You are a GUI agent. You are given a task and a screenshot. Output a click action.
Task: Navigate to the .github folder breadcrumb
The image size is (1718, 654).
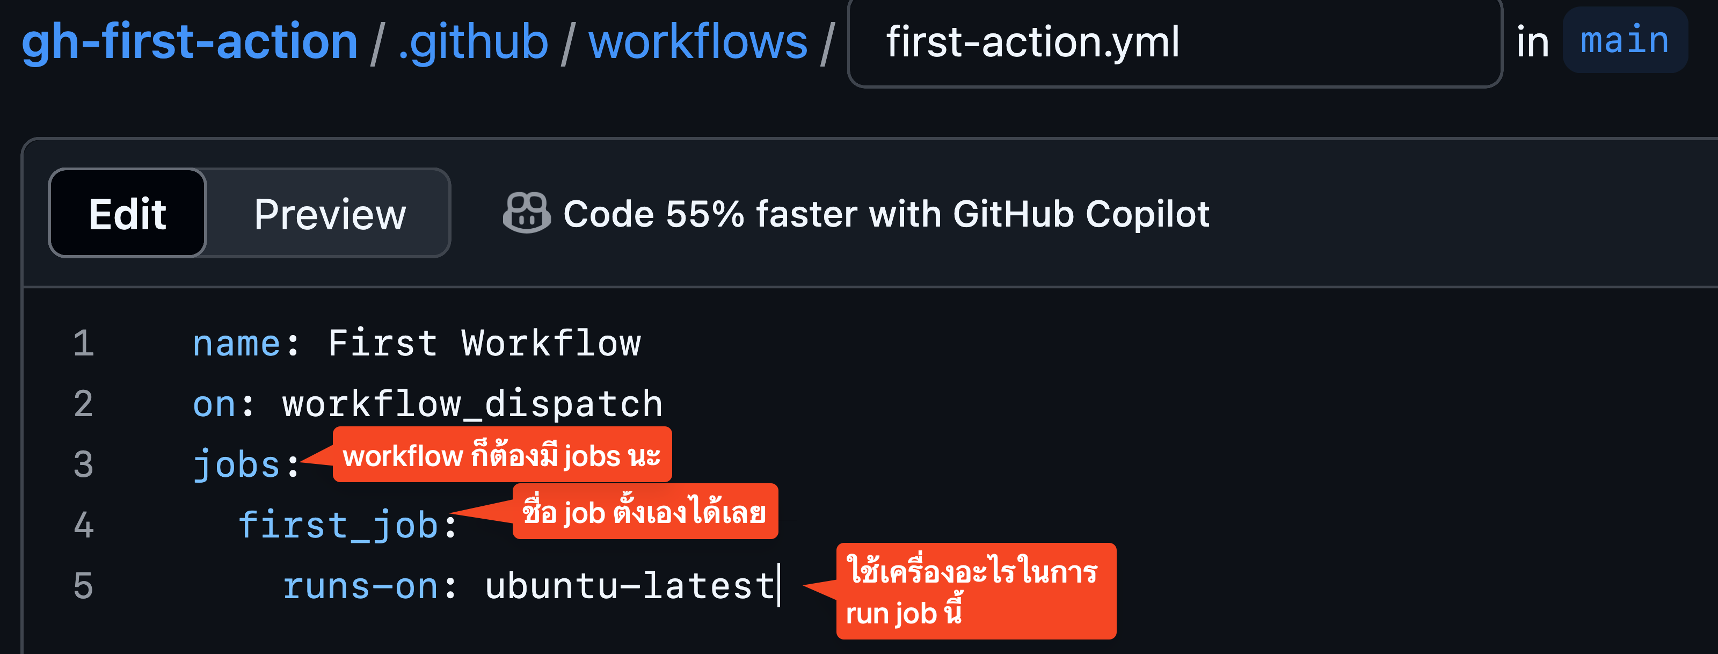pyautogui.click(x=473, y=42)
